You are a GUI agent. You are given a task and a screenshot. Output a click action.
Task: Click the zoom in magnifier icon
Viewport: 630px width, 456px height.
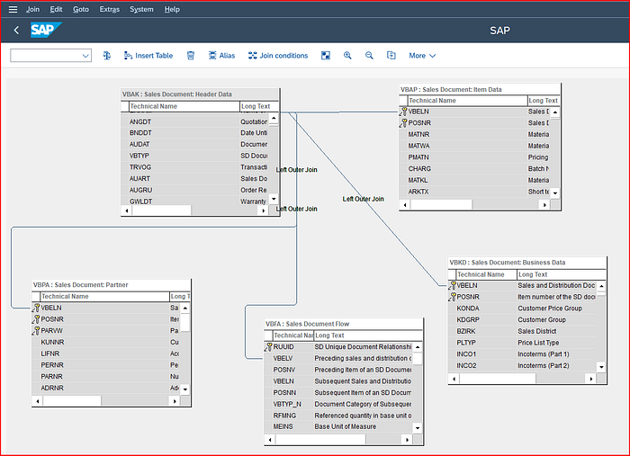click(x=347, y=56)
